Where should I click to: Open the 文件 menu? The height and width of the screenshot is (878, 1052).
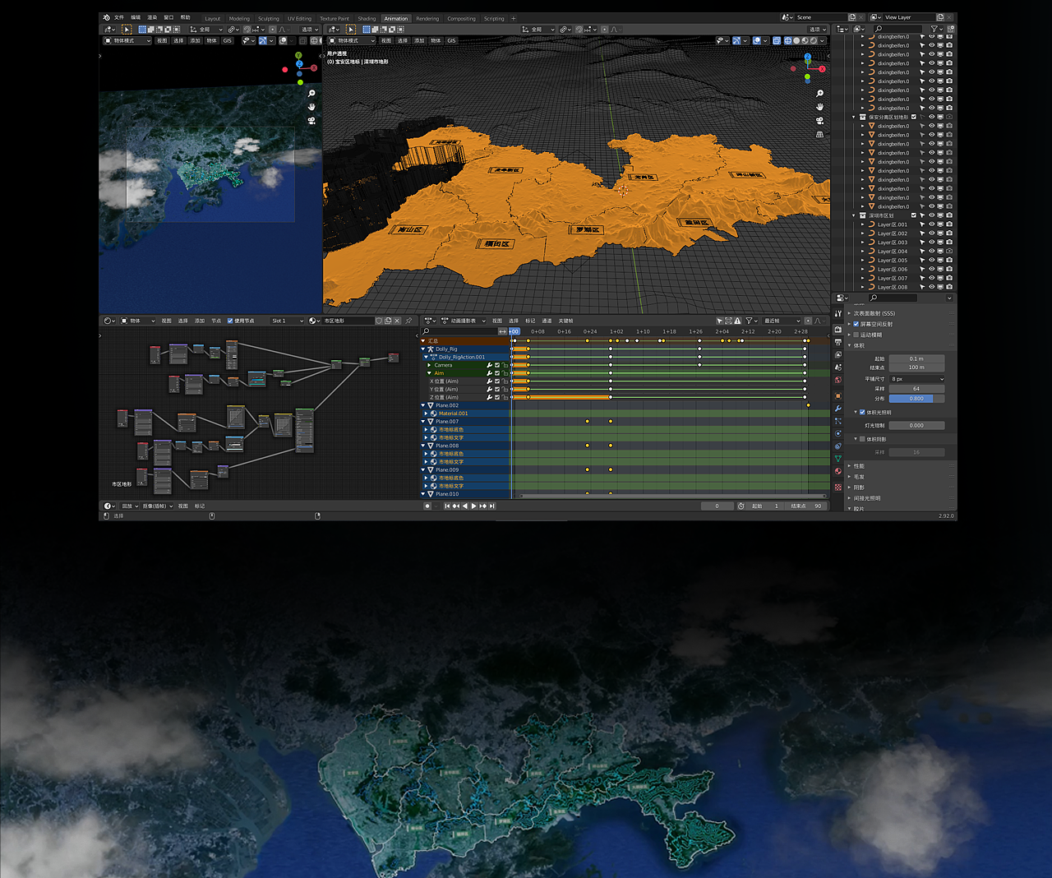click(x=119, y=17)
